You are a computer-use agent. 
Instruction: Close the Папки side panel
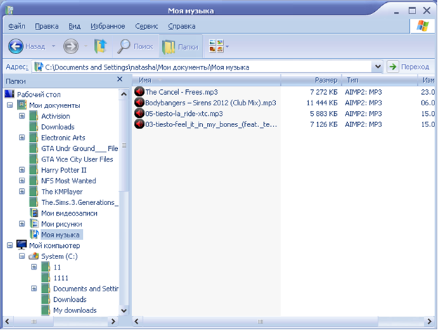tap(120, 79)
